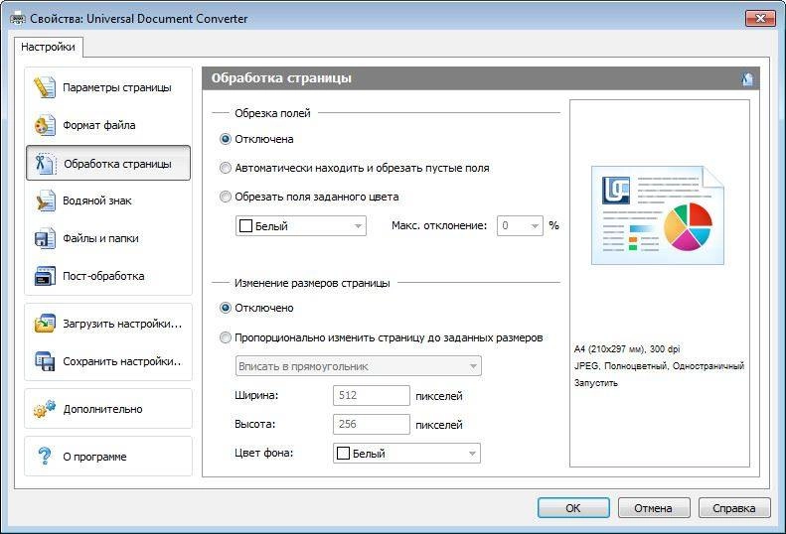Click the О программе label

coord(94,457)
